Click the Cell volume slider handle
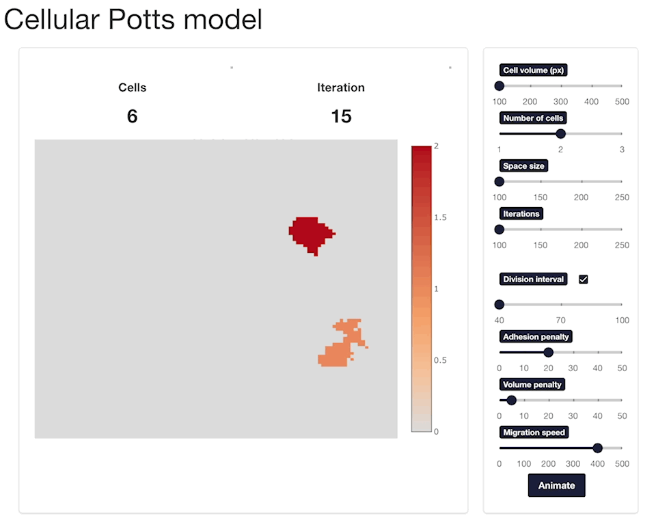 pos(499,86)
